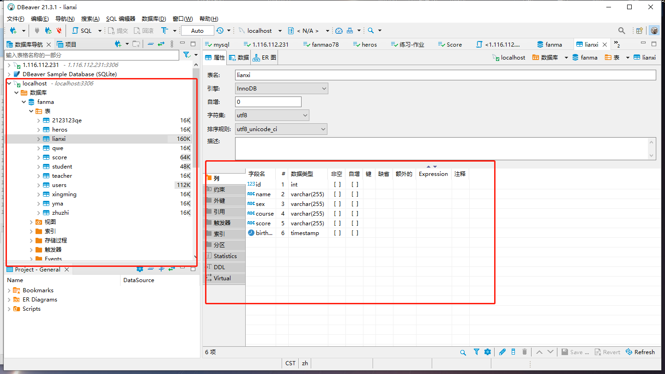This screenshot has width=665, height=374.
Task: Open navigator view menu (three dots)
Action: [172, 44]
